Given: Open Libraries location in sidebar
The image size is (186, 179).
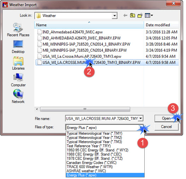Looking at the screenshot, I should pos(18,63).
